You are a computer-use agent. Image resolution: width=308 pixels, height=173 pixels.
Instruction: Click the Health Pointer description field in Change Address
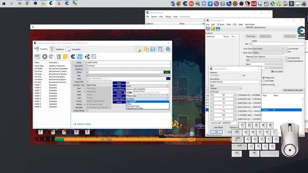234,82
